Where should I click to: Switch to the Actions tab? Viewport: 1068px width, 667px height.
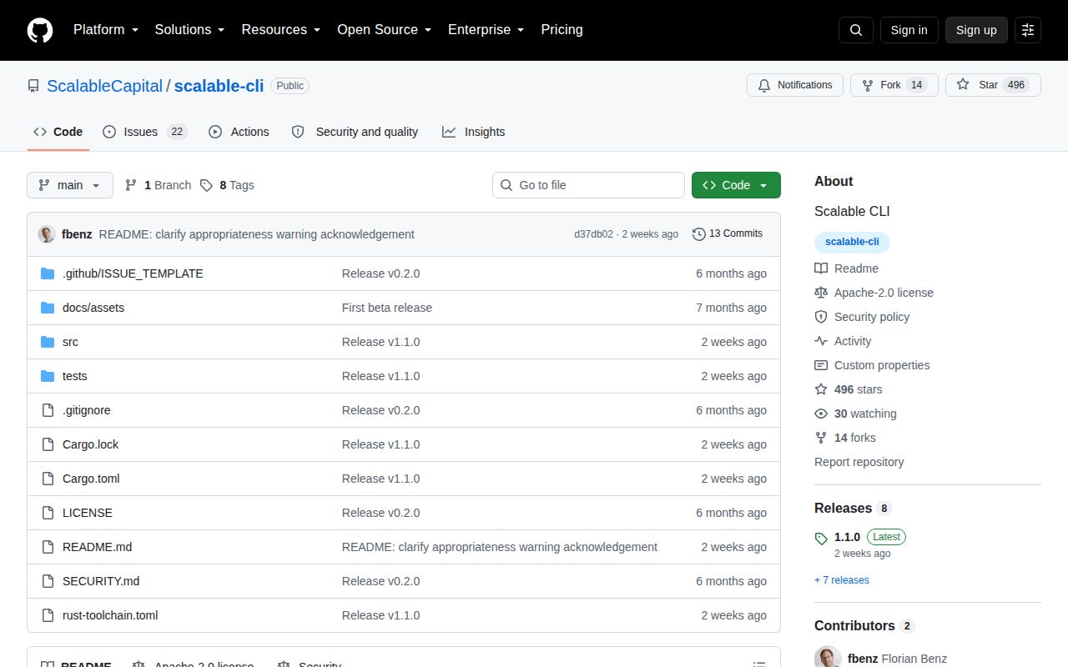pos(239,132)
